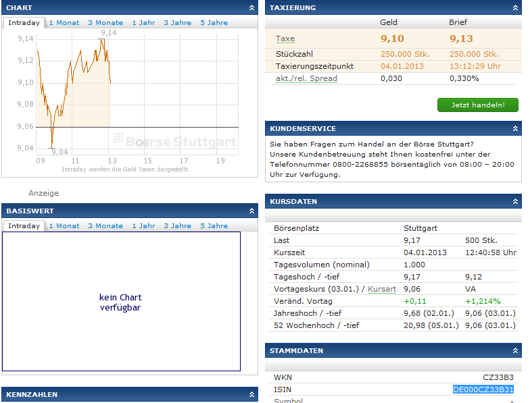Open the Kursart glossary link

pos(381,289)
